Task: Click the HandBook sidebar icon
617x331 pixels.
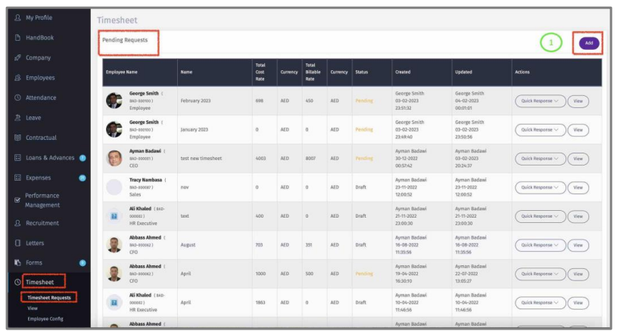Action: (x=17, y=37)
